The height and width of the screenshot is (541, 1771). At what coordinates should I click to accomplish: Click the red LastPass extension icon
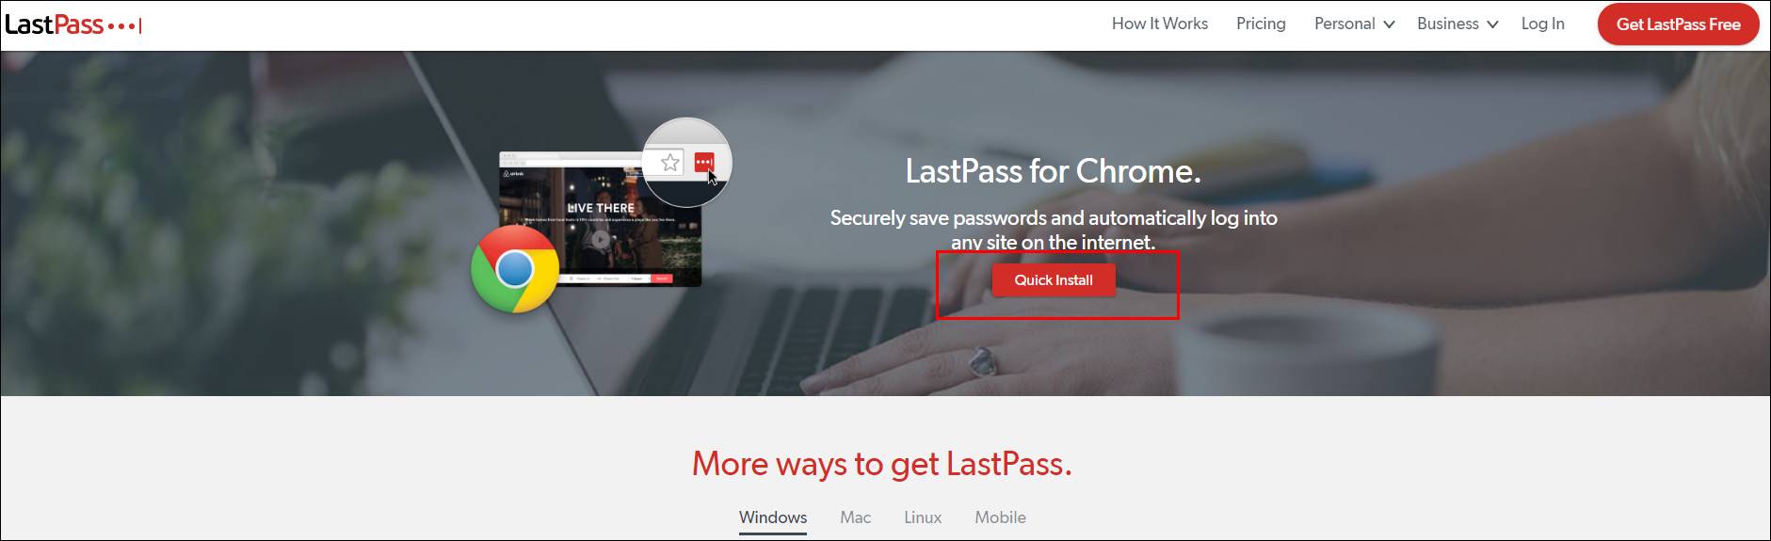704,163
